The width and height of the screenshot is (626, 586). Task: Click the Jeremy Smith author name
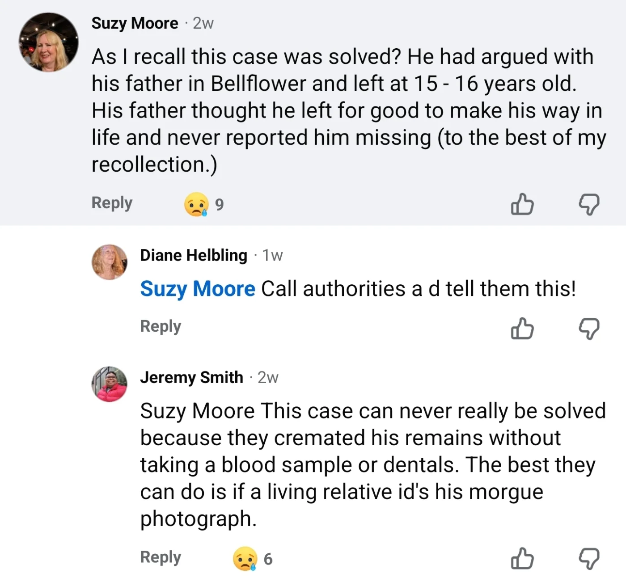click(191, 378)
